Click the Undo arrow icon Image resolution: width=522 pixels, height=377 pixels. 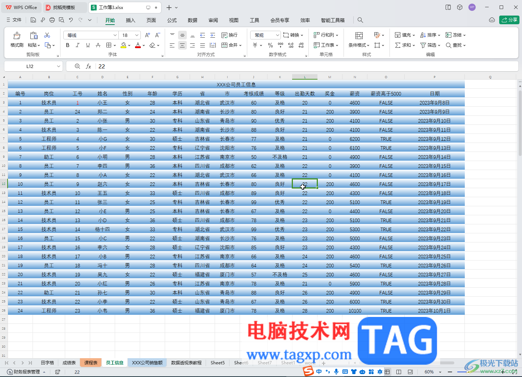[x=71, y=20]
